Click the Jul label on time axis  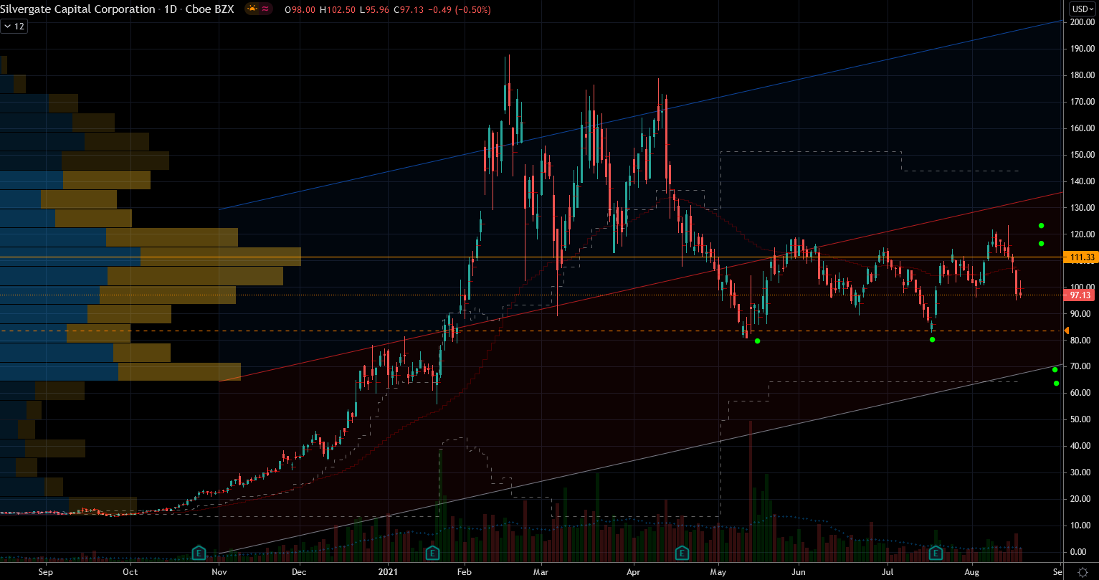point(888,573)
